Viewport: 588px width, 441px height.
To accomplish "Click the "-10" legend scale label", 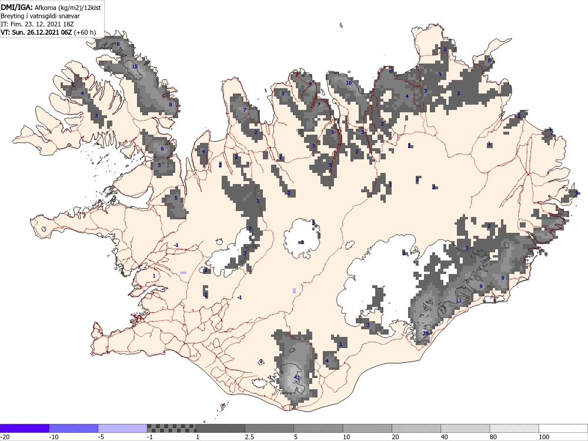I will click(x=54, y=437).
